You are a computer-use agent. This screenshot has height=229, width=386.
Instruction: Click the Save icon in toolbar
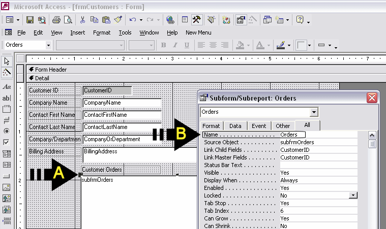pyautogui.click(x=30, y=20)
